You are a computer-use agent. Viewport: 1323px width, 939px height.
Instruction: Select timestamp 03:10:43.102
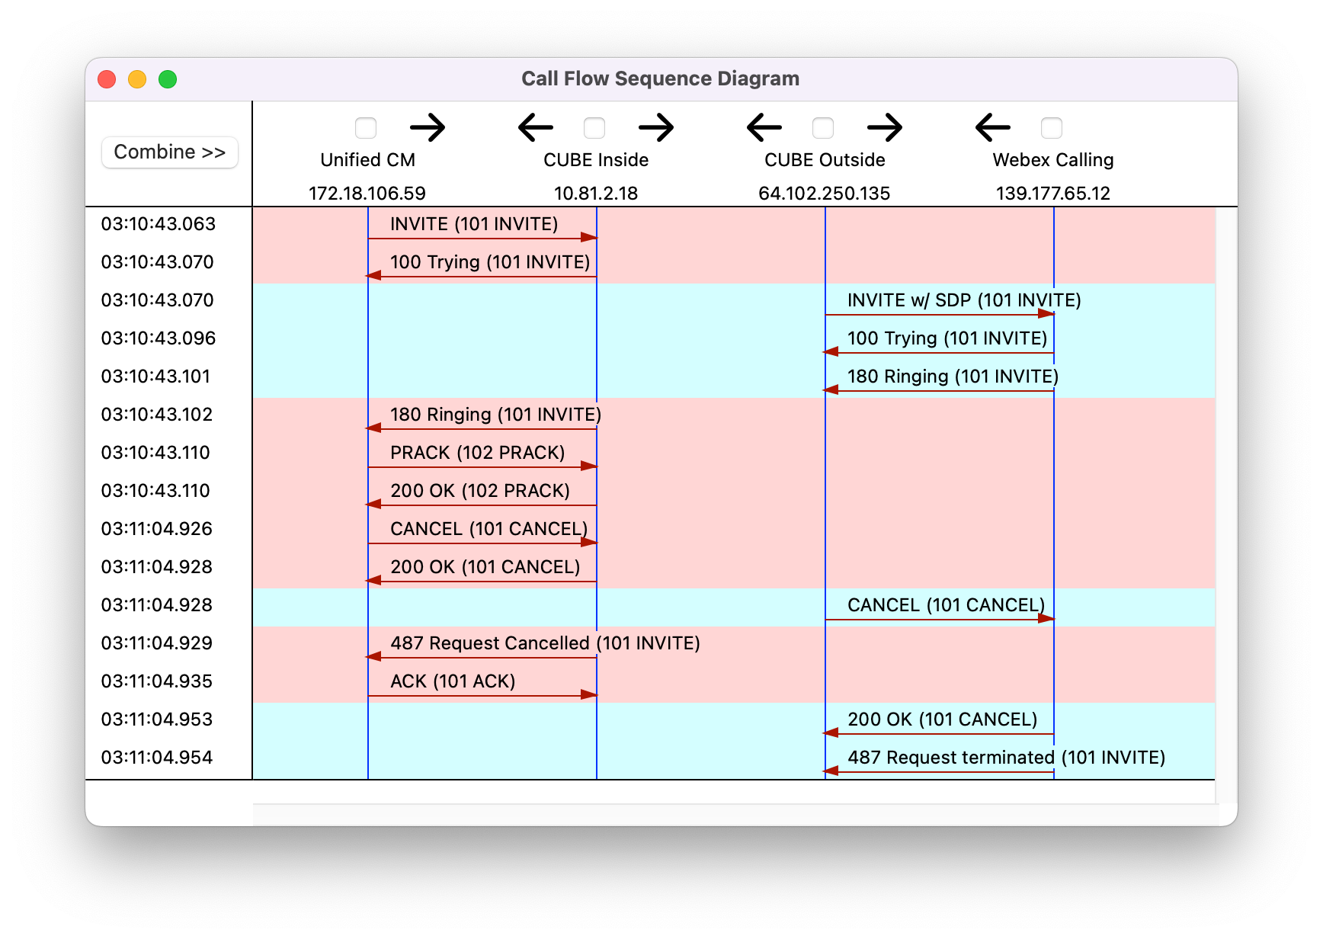point(157,415)
